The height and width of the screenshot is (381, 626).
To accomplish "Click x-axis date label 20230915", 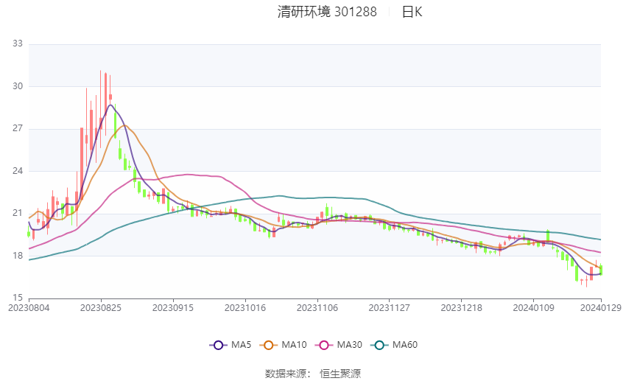I will (x=173, y=308).
